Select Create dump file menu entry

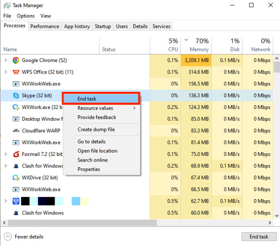click(x=96, y=129)
